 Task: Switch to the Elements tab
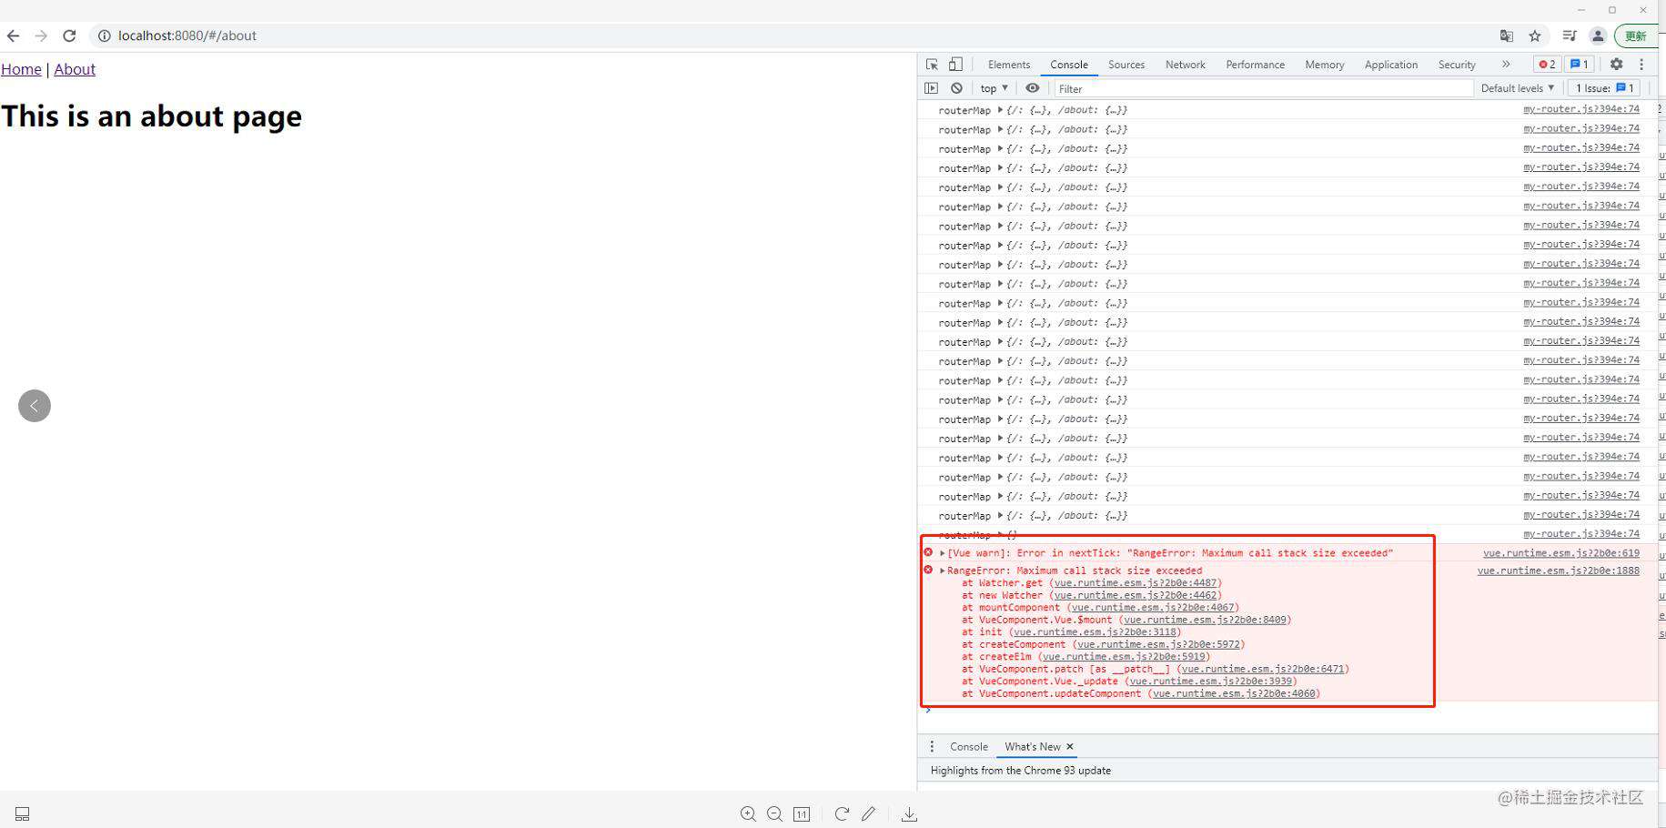point(1009,65)
